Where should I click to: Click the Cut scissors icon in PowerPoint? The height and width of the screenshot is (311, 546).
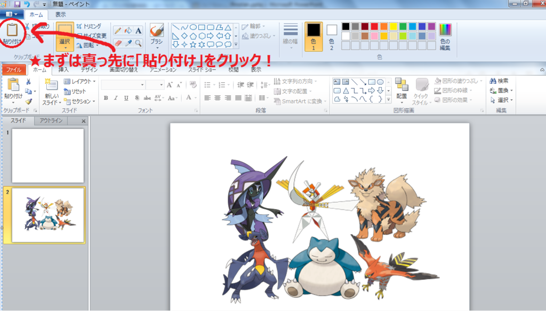(x=29, y=82)
